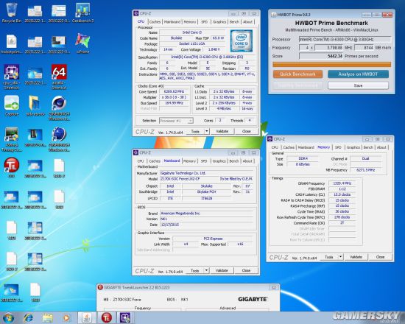Image resolution: width=405 pixels, height=324 pixels.
Task: Select the Java HWBOT Prime taskbar button
Action: pos(87,317)
